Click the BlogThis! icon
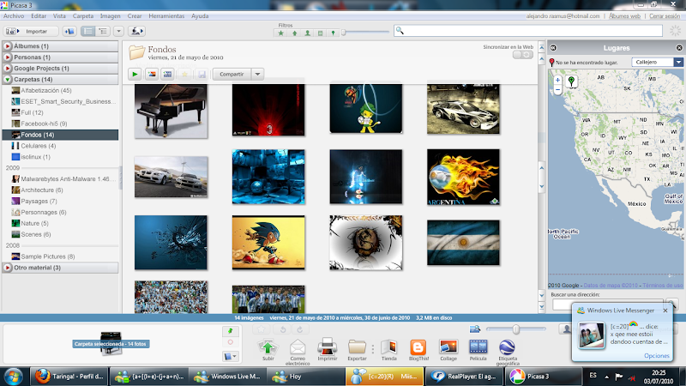Viewport: 686px width, 386px height. click(418, 349)
